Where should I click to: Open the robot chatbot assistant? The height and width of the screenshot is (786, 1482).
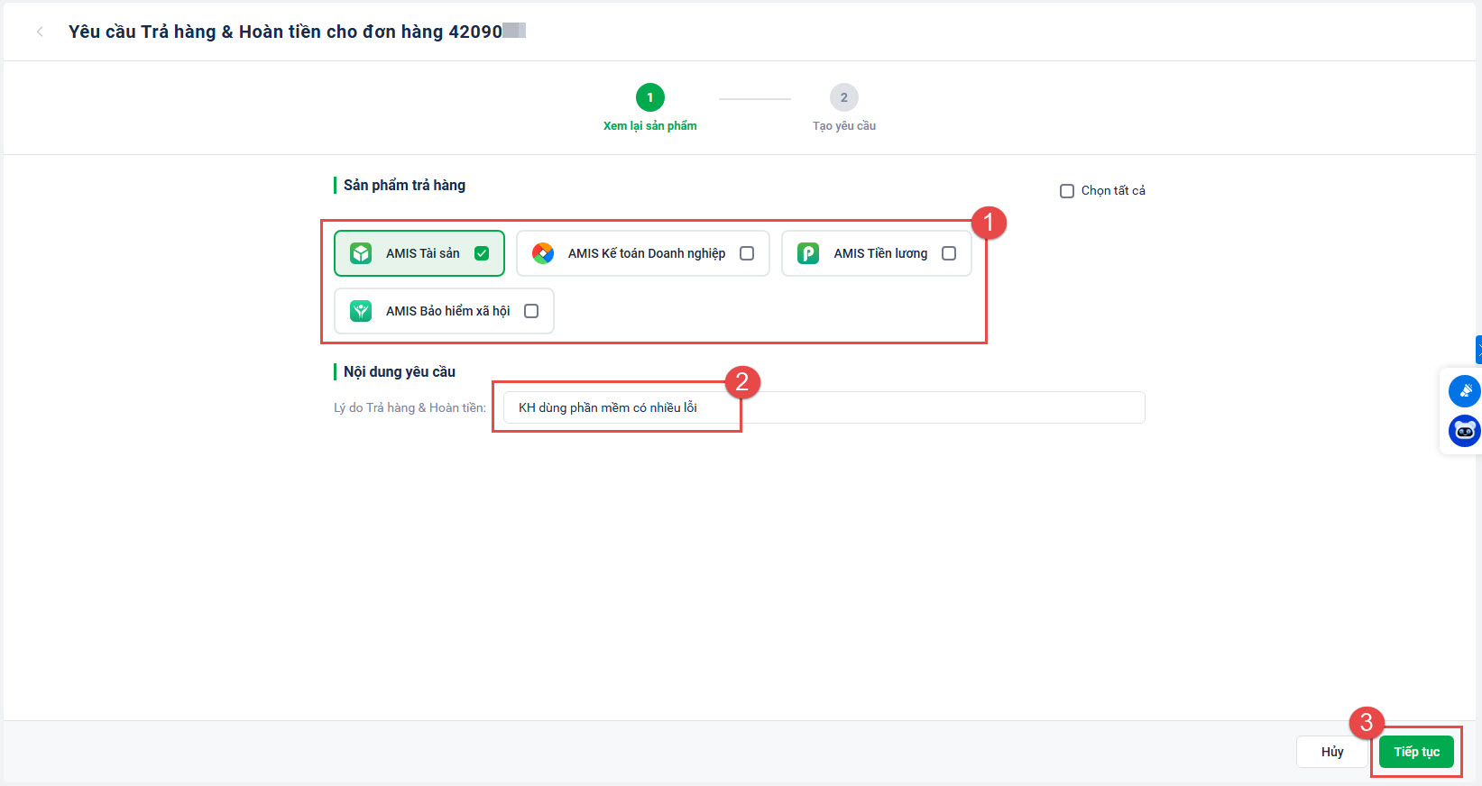pos(1463,431)
